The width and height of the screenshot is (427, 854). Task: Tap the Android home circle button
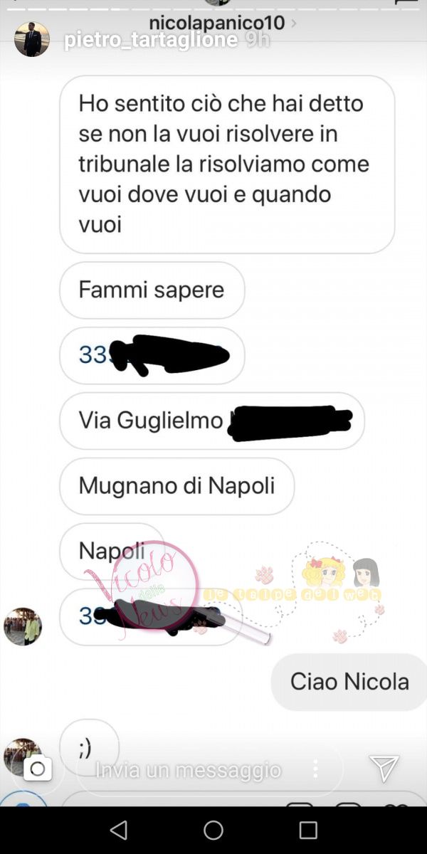click(x=213, y=830)
